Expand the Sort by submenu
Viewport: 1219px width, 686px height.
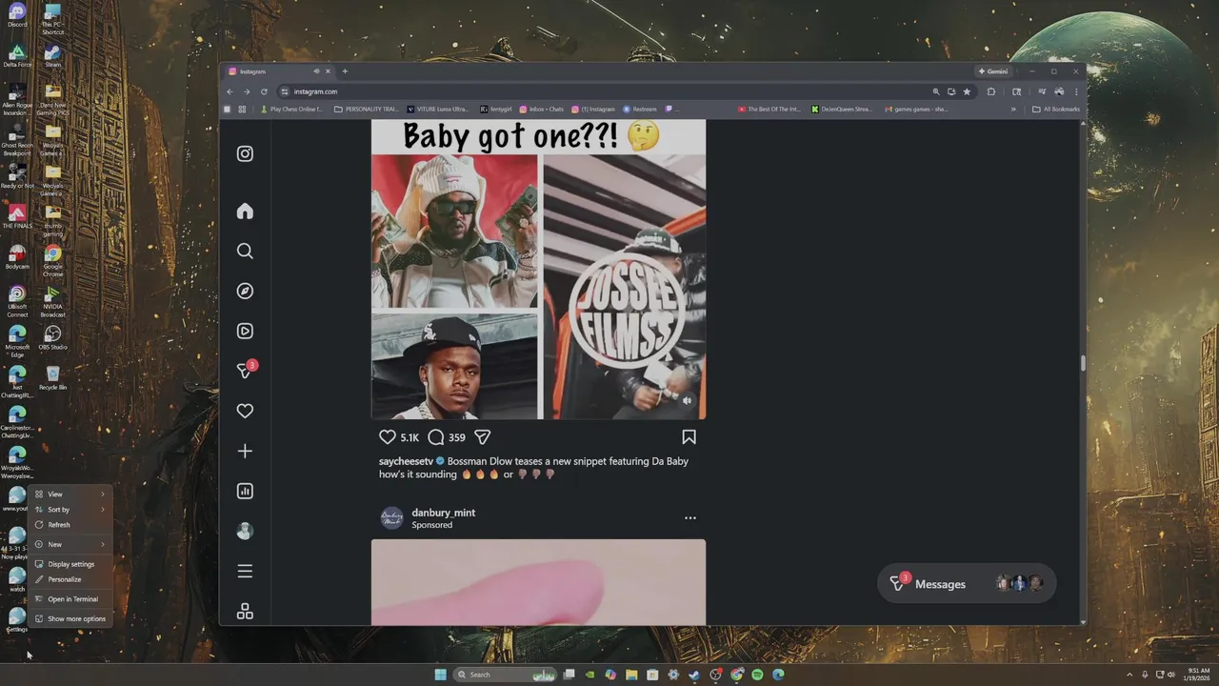(70, 510)
